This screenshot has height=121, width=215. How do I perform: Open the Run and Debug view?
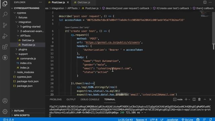click(x=5, y=36)
